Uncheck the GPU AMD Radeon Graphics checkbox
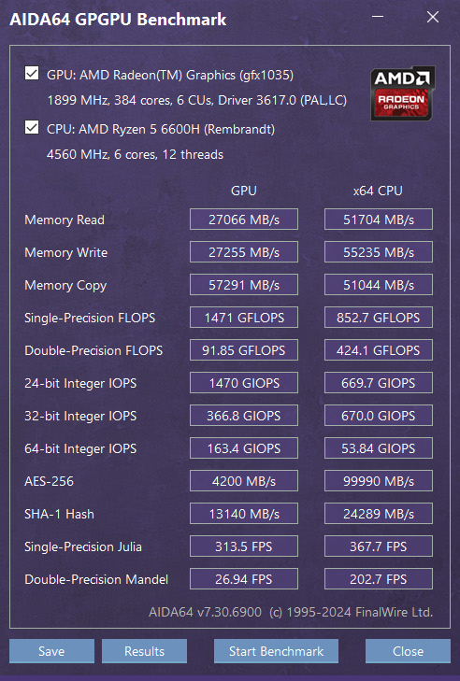The width and height of the screenshot is (460, 681). click(x=32, y=74)
